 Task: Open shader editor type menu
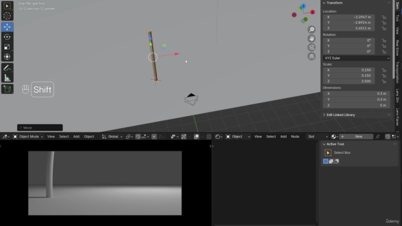pyautogui.click(x=219, y=137)
